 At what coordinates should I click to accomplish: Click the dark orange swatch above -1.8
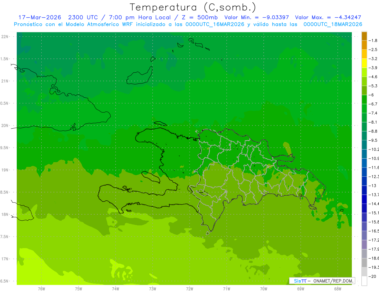(x=364, y=36)
